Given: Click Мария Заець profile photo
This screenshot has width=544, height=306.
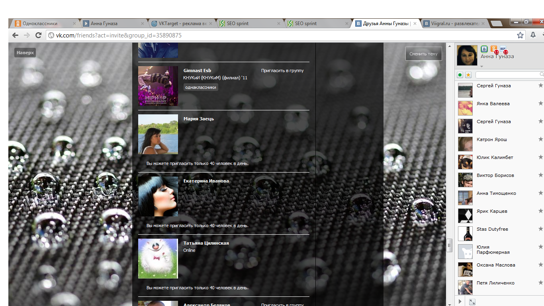Looking at the screenshot, I should (158, 134).
